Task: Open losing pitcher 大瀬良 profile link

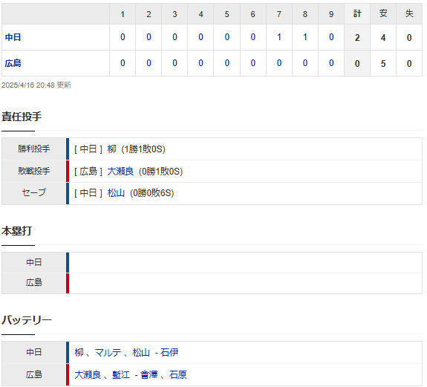Action: 120,172
